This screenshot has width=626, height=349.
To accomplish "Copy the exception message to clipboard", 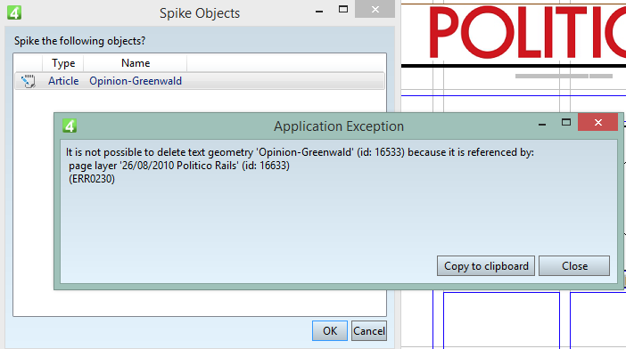I will coord(486,265).
